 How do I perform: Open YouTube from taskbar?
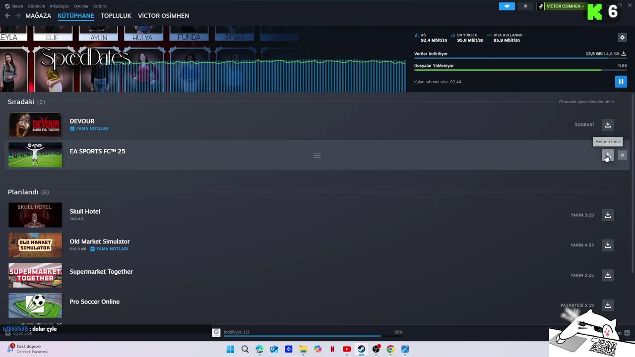pyautogui.click(x=347, y=349)
